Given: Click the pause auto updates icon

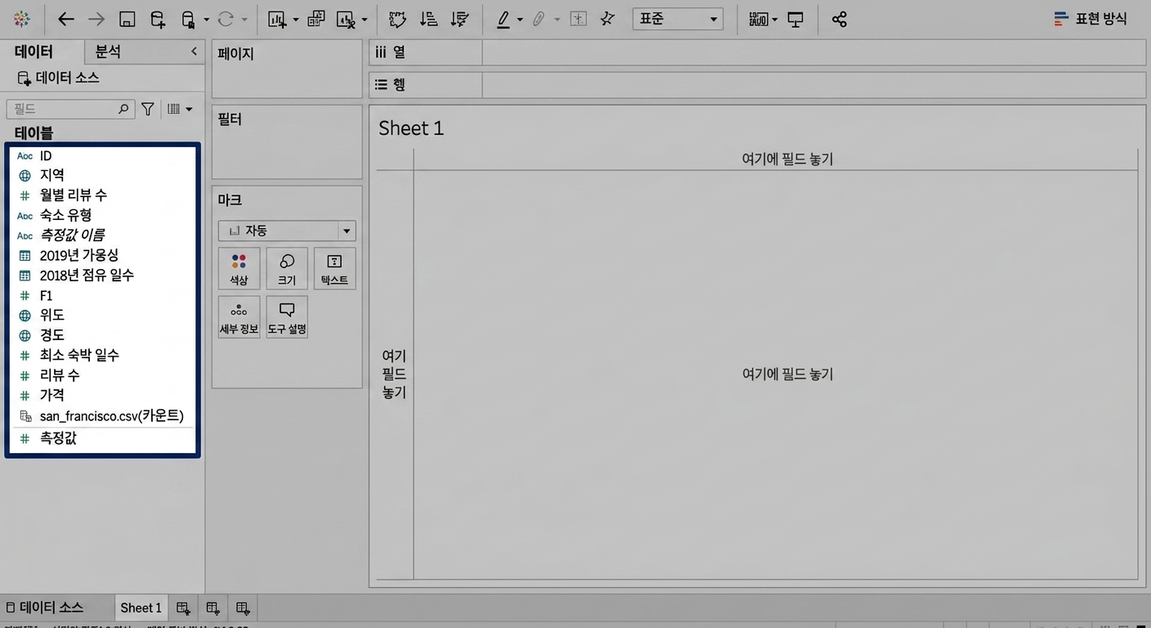Looking at the screenshot, I should click(x=188, y=19).
